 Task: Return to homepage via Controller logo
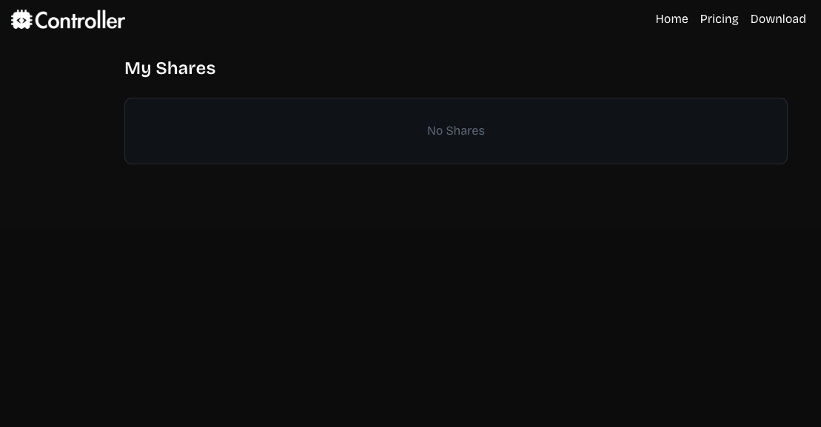click(x=67, y=20)
